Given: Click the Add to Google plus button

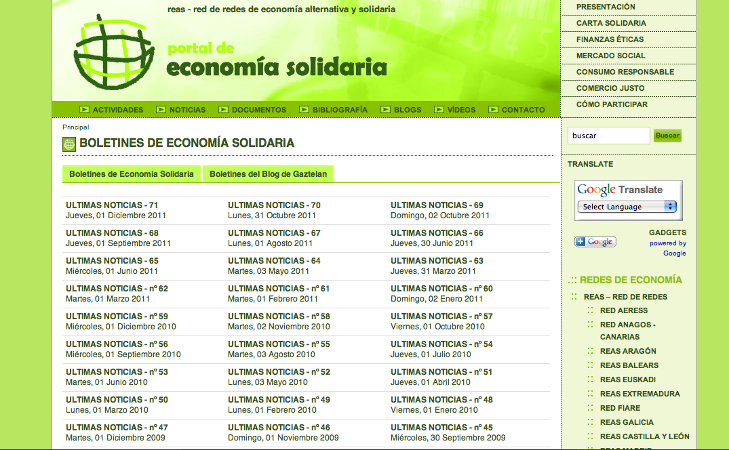Looking at the screenshot, I should coord(595,242).
